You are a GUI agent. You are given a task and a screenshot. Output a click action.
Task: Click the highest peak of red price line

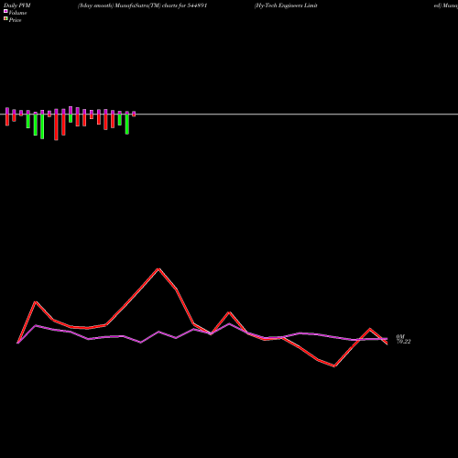click(158, 269)
